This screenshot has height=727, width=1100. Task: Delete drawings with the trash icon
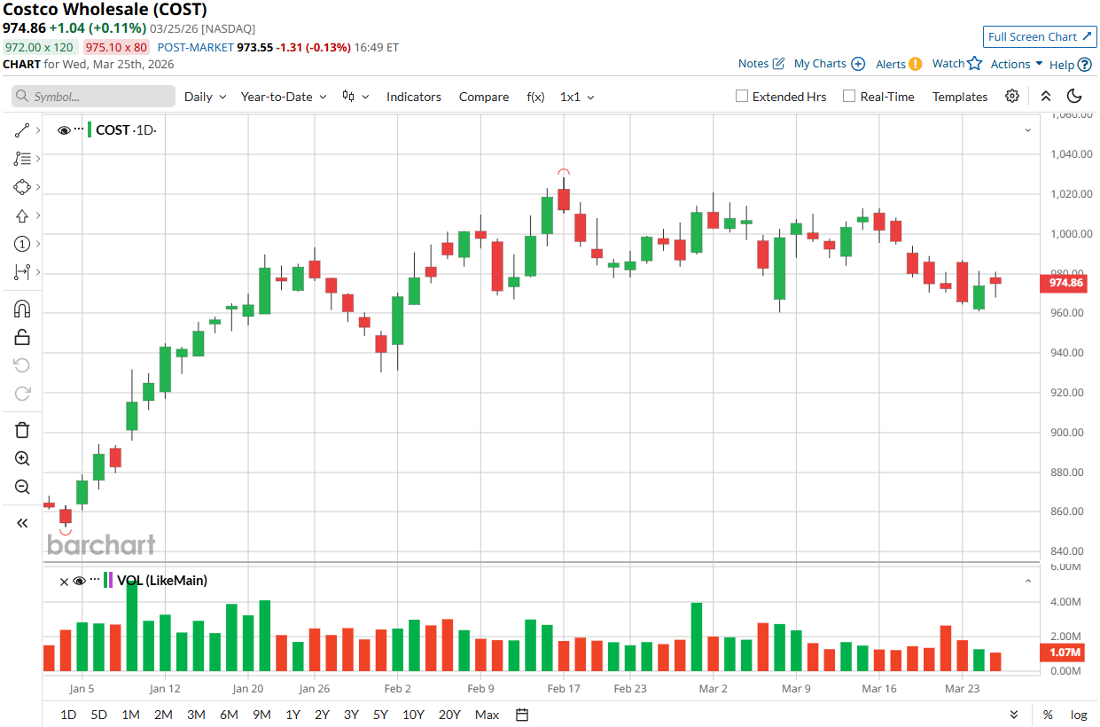pyautogui.click(x=22, y=430)
